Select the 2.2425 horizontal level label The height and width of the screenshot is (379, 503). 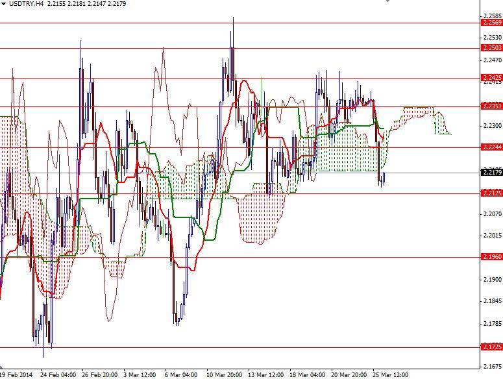point(492,78)
